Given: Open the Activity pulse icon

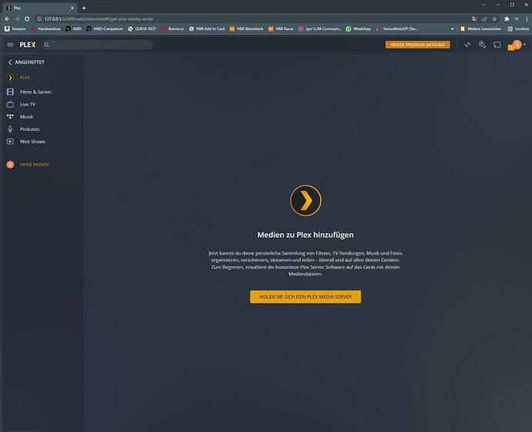Looking at the screenshot, I should [x=467, y=45].
